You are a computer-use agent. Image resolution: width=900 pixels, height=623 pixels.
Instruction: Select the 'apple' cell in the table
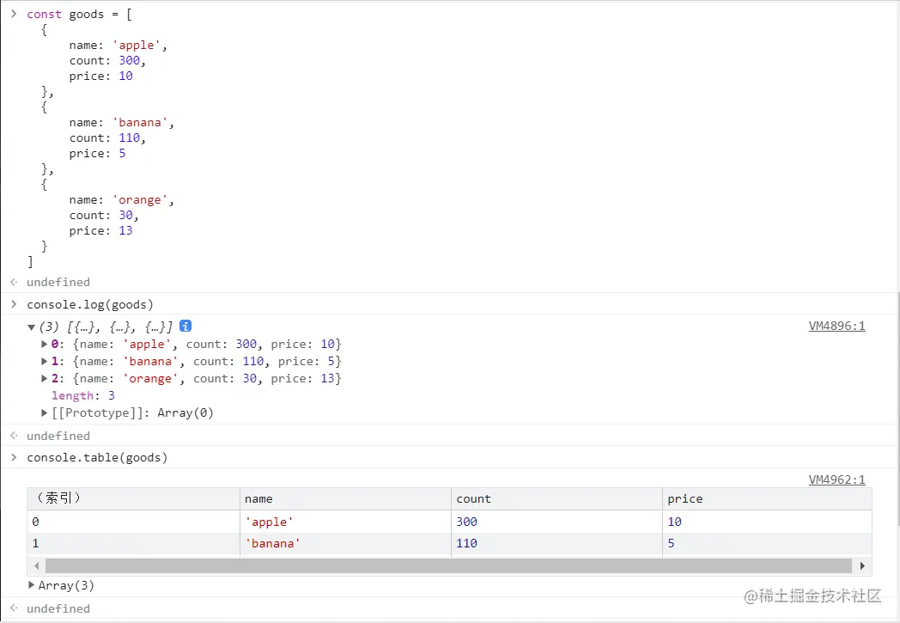(345, 522)
